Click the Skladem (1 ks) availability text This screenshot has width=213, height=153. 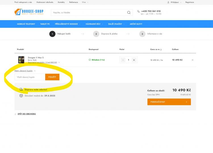[x=98, y=60]
